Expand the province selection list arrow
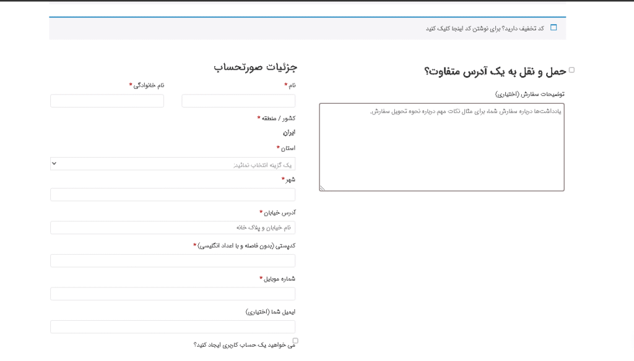The width and height of the screenshot is (634, 361). pos(55,163)
